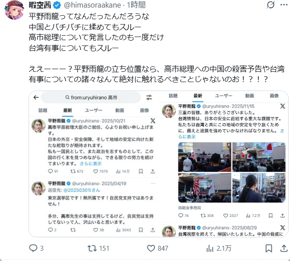Select the 画像 tab at upper right

274,95
